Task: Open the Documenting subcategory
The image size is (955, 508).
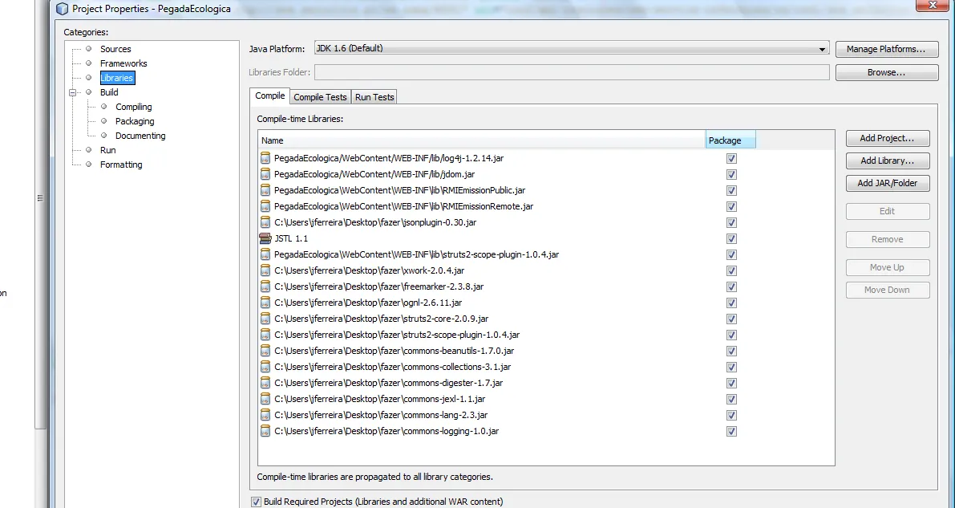Action: coord(140,136)
